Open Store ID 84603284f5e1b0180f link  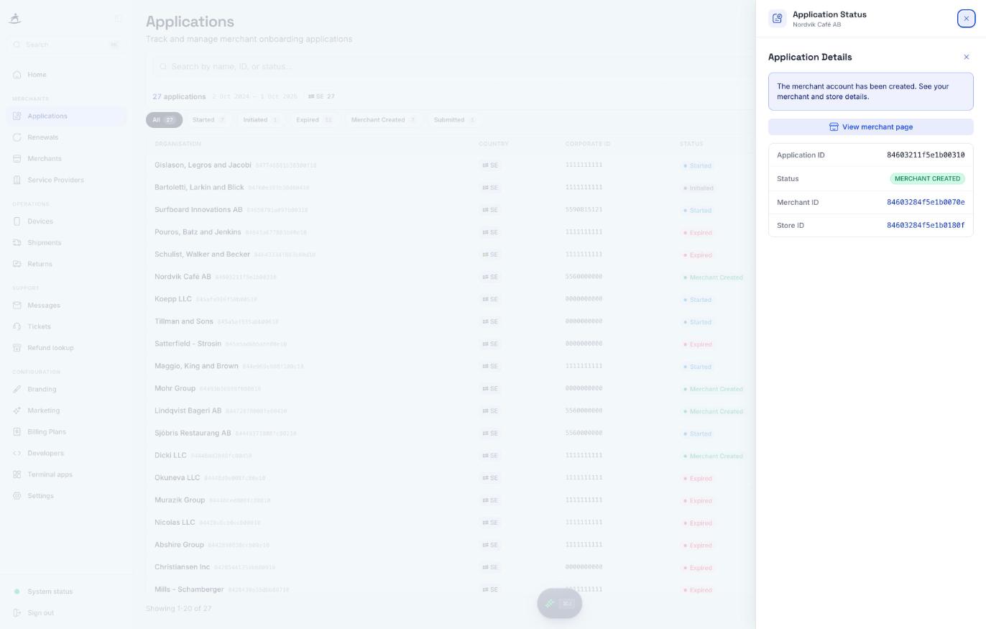tap(926, 226)
